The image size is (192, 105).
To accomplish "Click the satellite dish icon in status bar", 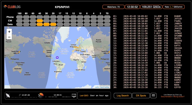I will [8, 95].
